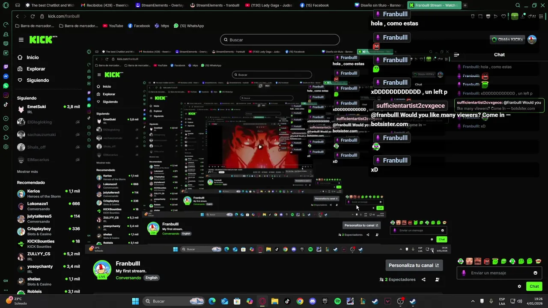548x308 pixels.
Task: Open user profile avatar menu
Action: tap(532, 40)
